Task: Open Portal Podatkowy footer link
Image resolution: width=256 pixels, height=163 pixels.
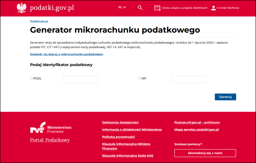Action: (x=50, y=140)
